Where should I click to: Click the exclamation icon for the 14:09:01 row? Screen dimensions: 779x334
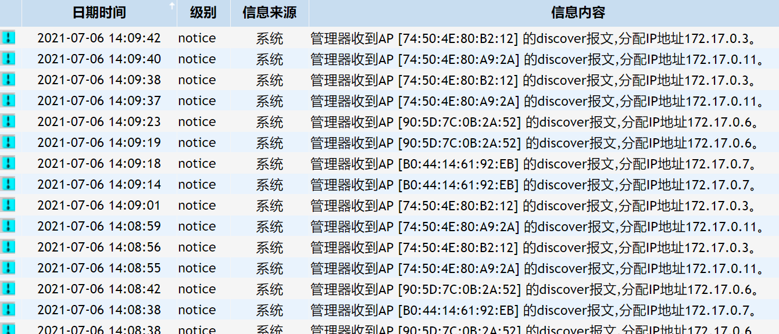[x=8, y=206]
